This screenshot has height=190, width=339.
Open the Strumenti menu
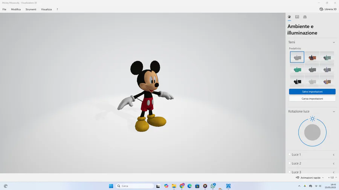click(31, 9)
